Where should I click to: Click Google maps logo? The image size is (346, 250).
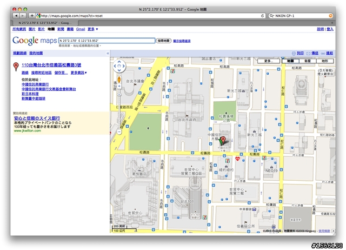click(35, 41)
